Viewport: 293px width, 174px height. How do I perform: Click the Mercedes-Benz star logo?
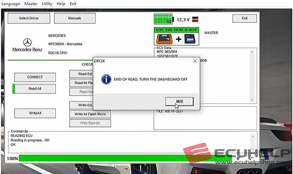pyautogui.click(x=28, y=42)
